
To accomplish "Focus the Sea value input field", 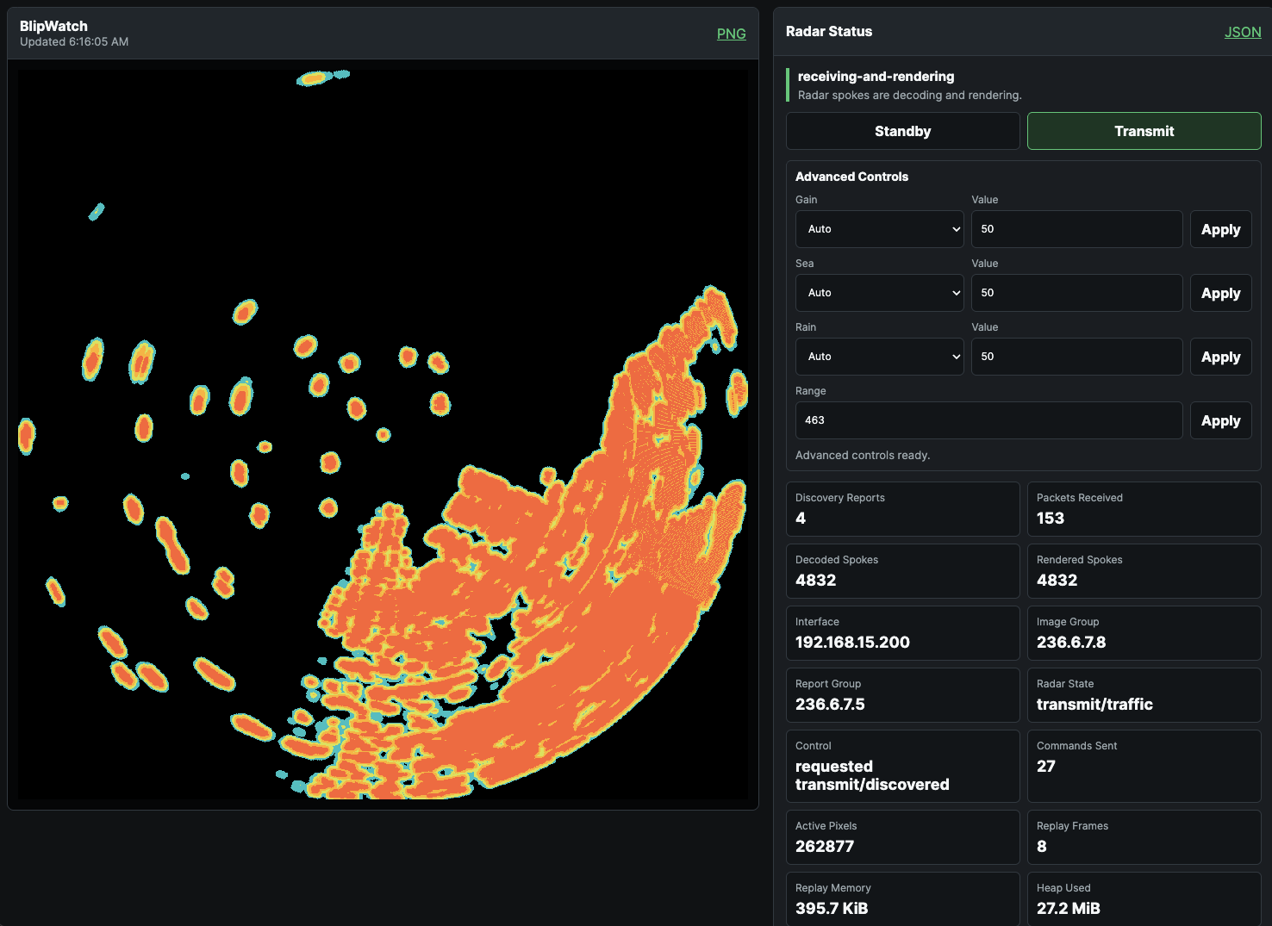I will pos(1077,293).
